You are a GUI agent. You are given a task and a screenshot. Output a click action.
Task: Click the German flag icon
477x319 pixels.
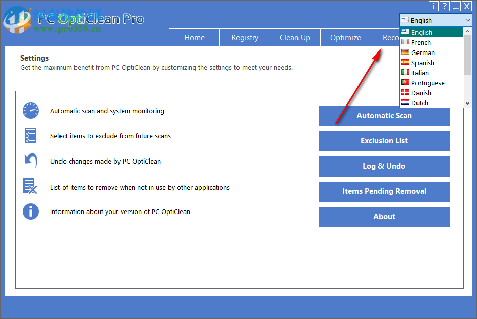point(405,52)
